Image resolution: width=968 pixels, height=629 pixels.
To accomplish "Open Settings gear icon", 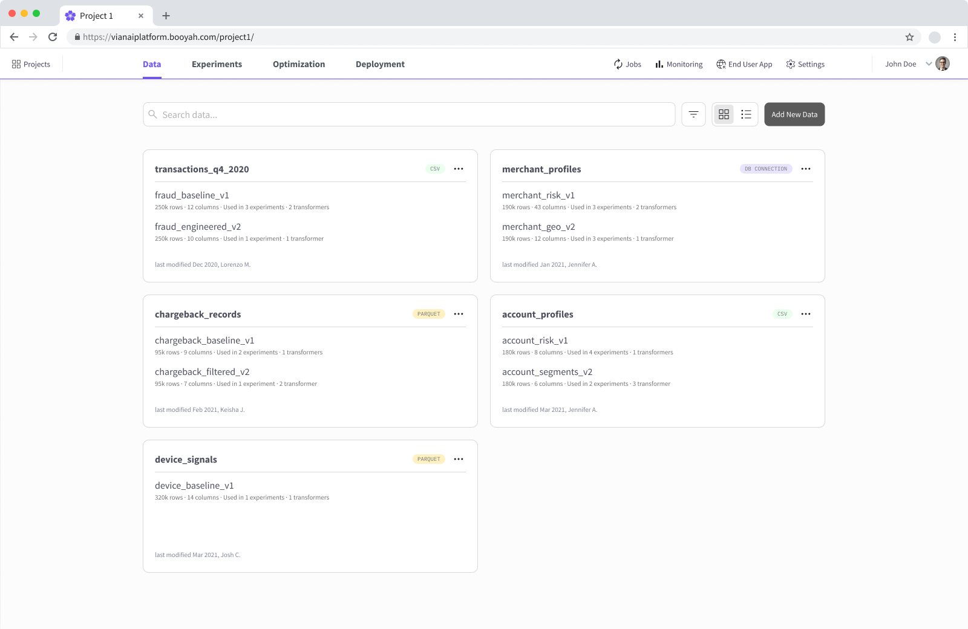I will click(791, 64).
